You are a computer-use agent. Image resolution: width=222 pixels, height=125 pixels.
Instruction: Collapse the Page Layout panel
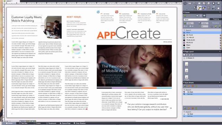[x=184, y=51]
